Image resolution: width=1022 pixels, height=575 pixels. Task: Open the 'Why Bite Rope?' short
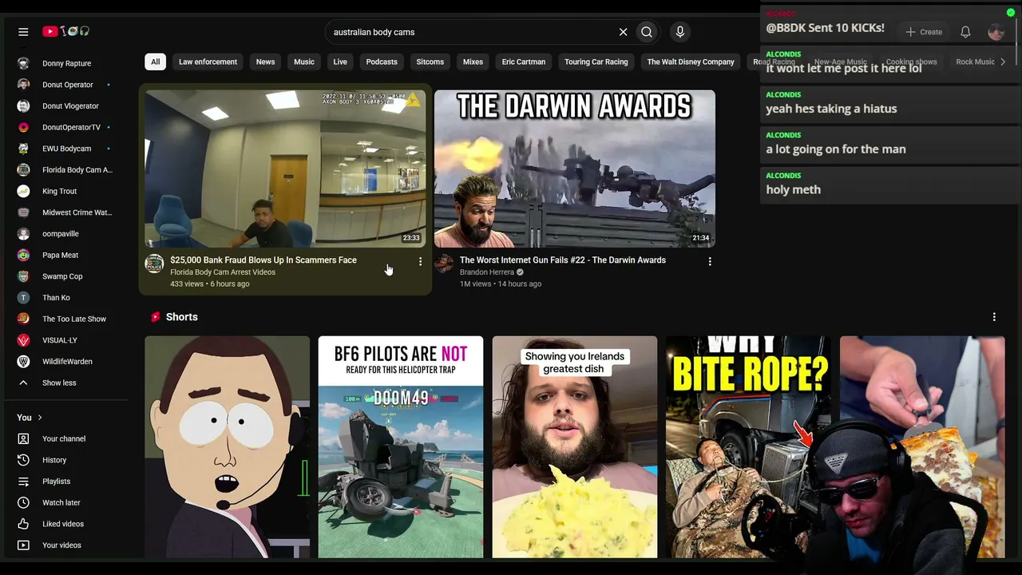click(x=748, y=446)
